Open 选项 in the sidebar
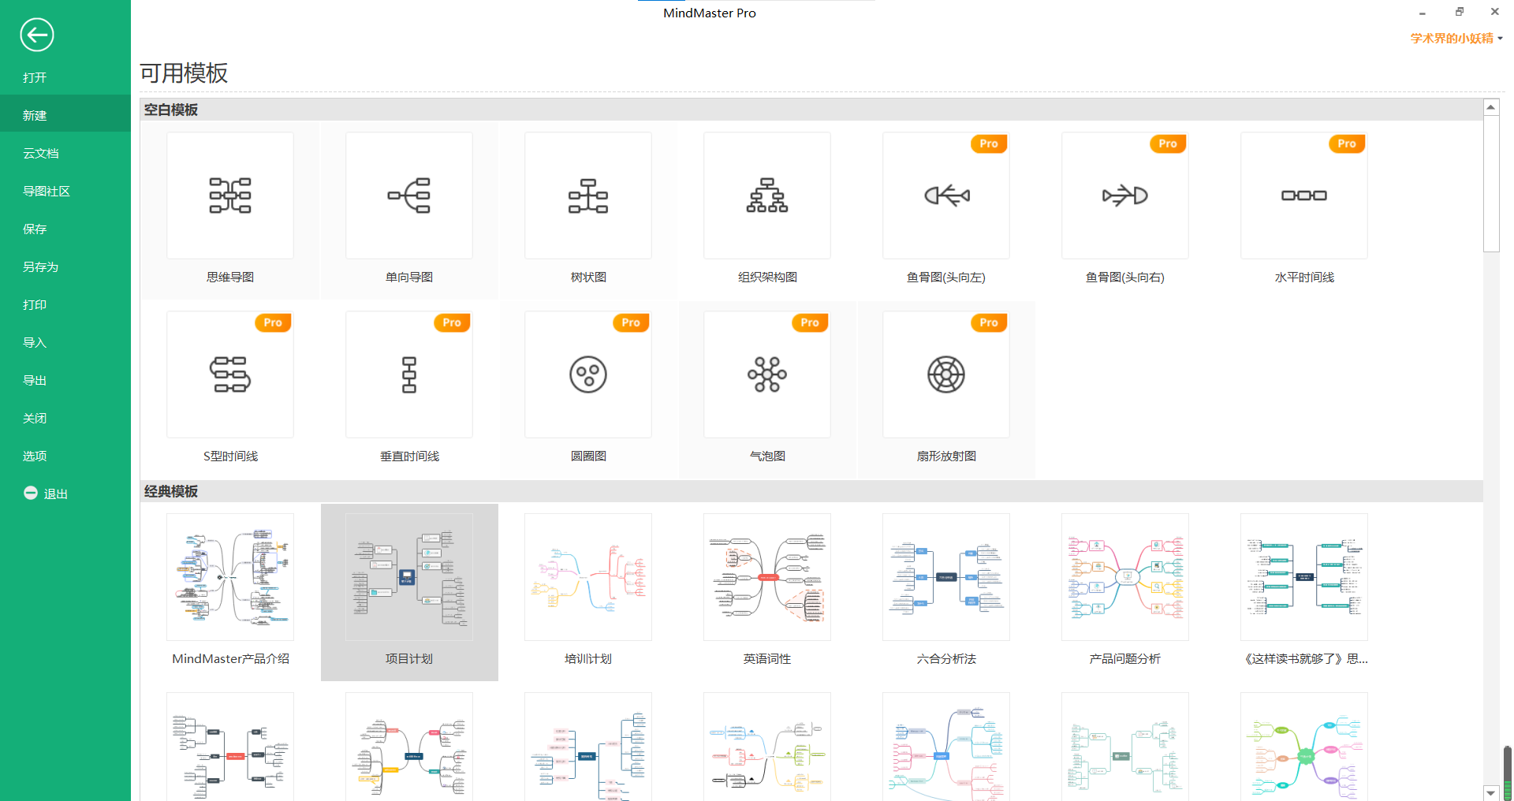The width and height of the screenshot is (1514, 801). [65, 456]
